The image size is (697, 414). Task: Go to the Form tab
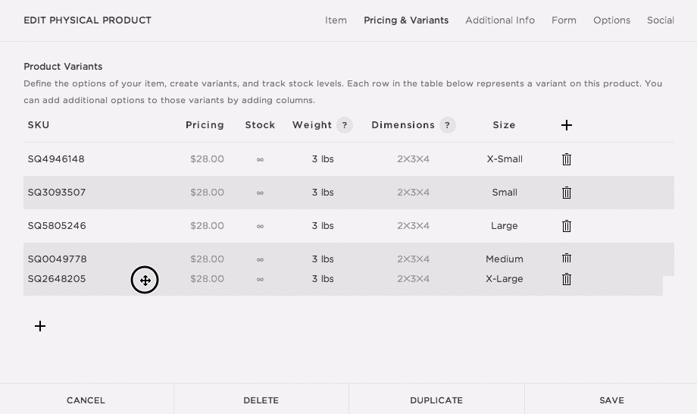564,20
